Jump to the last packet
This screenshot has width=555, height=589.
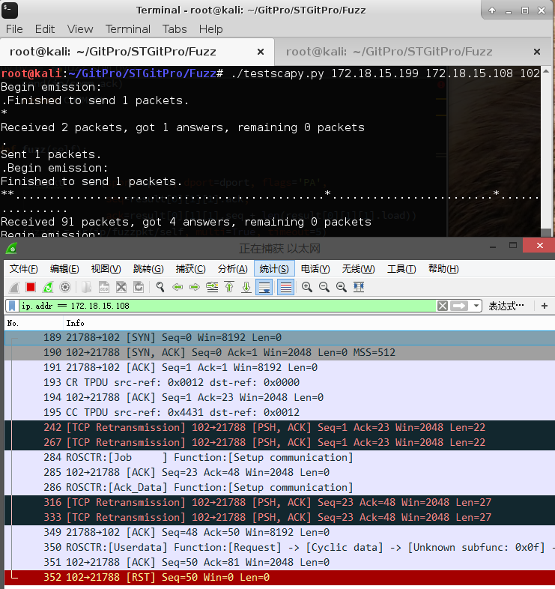pyautogui.click(x=246, y=287)
